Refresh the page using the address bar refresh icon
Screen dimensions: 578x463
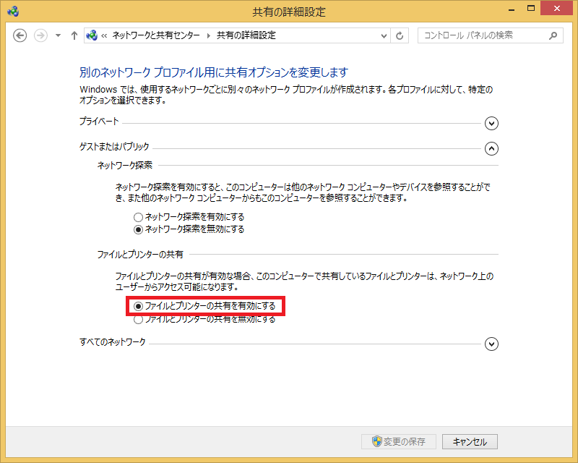pyautogui.click(x=401, y=35)
